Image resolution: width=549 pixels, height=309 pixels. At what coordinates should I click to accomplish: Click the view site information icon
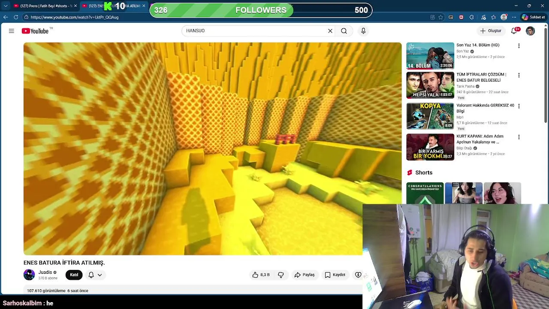(26, 17)
